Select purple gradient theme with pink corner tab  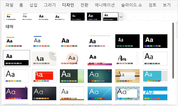[17, 93]
